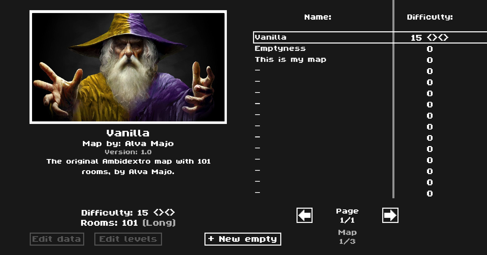487x255 pixels.
Task: Click the Emptyness difficulty value 0
Action: pos(430,49)
